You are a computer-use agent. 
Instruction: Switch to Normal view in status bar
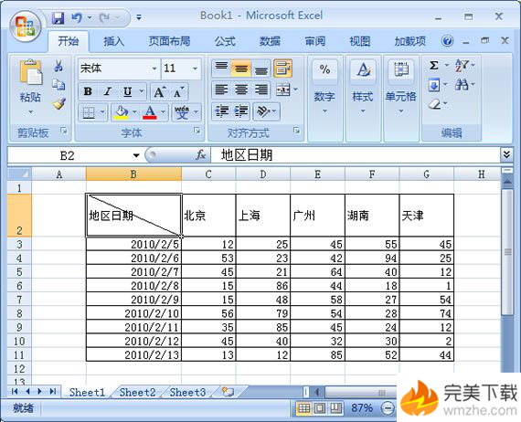[303, 407]
